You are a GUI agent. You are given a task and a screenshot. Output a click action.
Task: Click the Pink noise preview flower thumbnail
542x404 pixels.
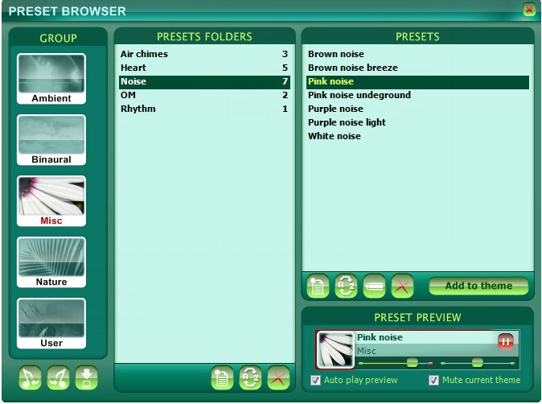(335, 349)
